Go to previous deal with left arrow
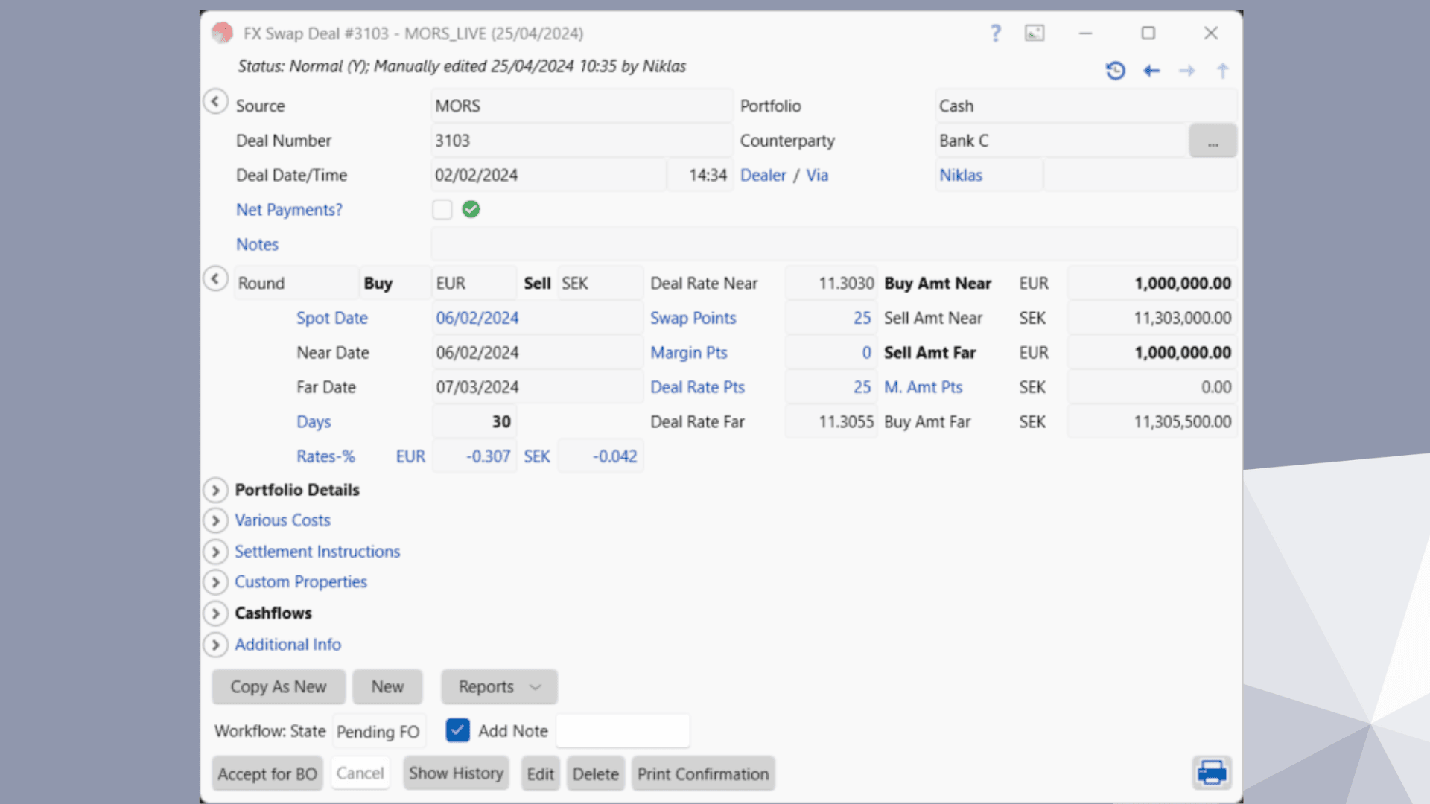The height and width of the screenshot is (804, 1430). point(1151,71)
